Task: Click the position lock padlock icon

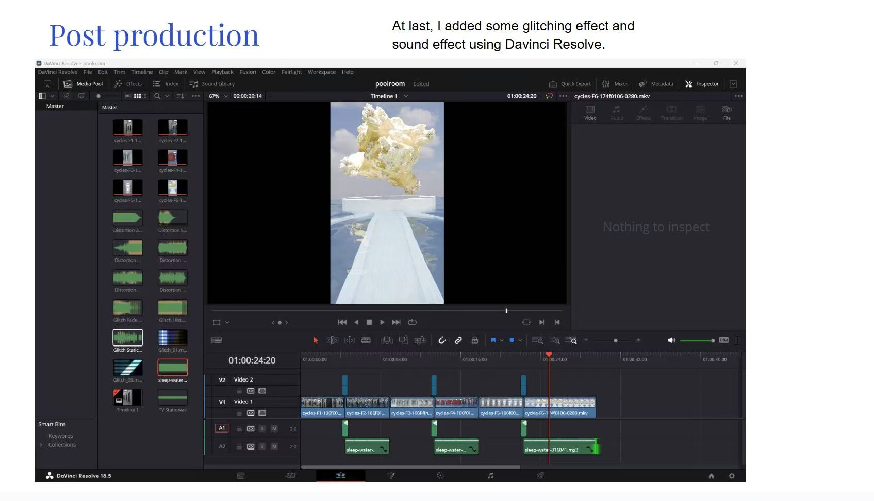Action: (x=474, y=340)
